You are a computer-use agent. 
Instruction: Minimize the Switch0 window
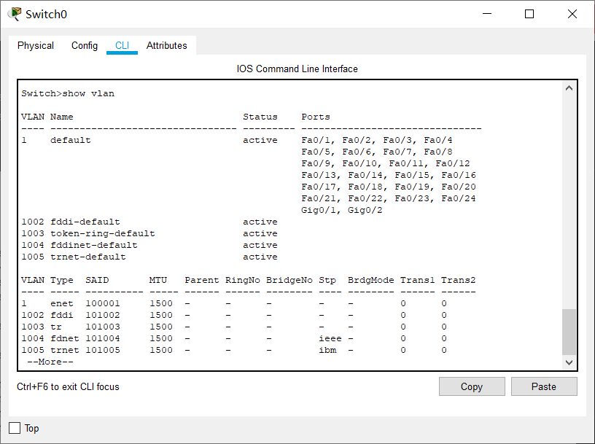487,14
